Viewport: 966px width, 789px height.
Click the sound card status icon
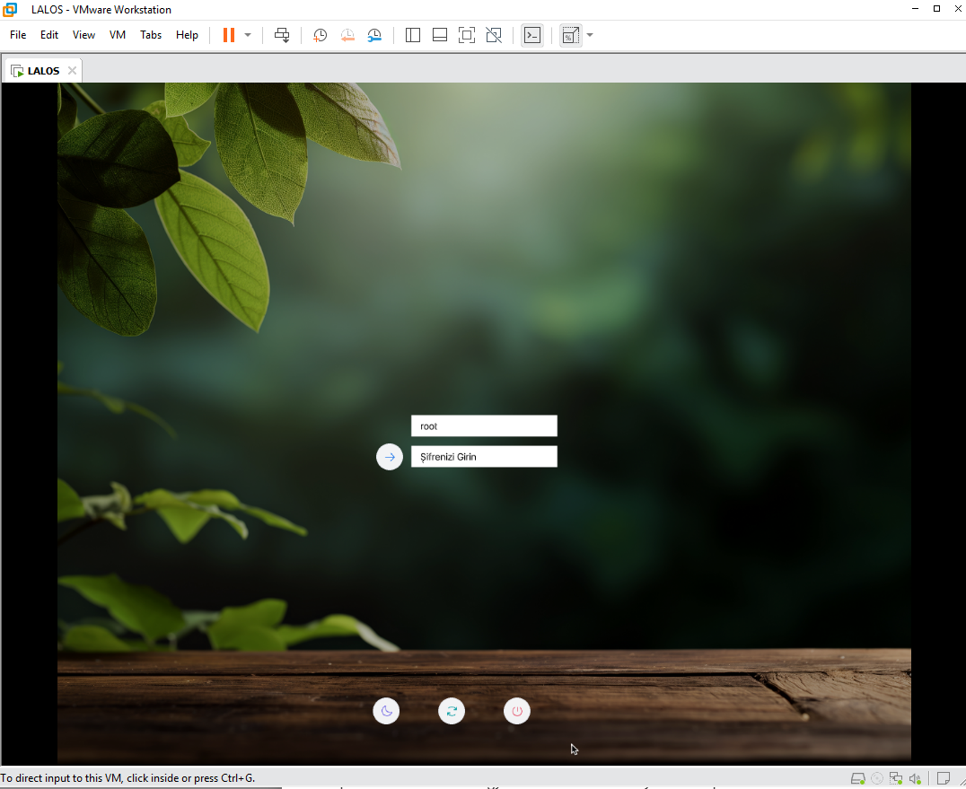pos(915,778)
